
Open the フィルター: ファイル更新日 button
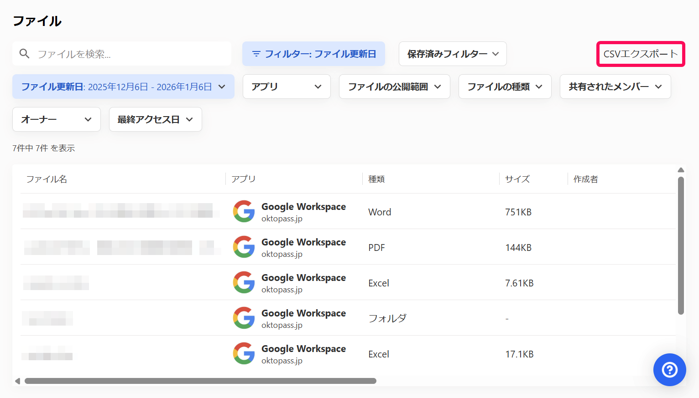tap(314, 54)
